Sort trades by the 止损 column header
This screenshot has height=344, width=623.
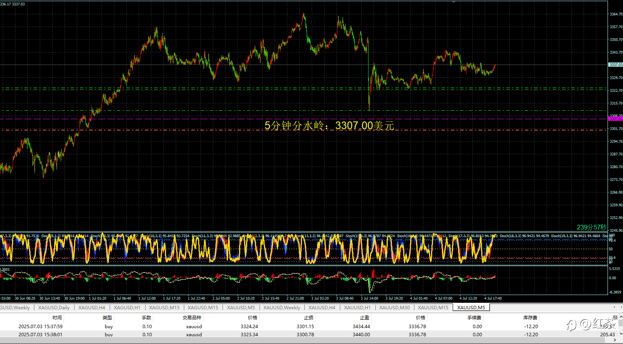[x=309, y=318]
